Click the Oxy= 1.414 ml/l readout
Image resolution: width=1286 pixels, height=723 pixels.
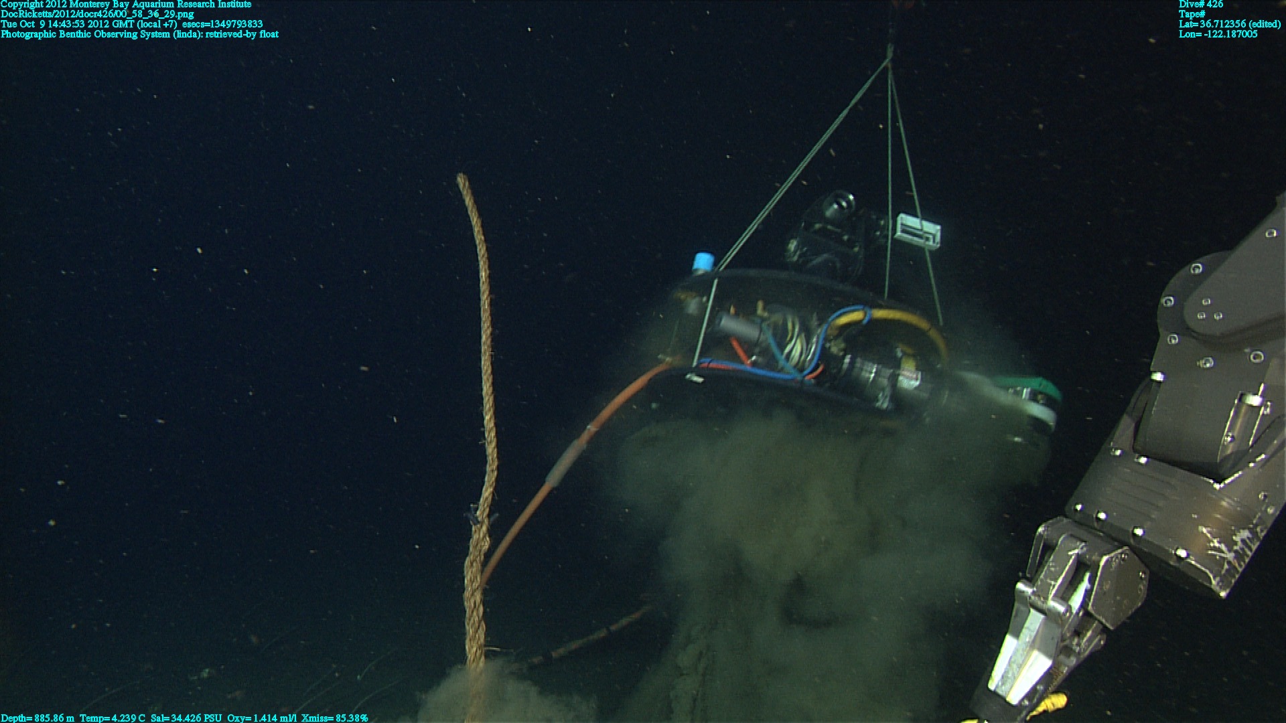[262, 718]
